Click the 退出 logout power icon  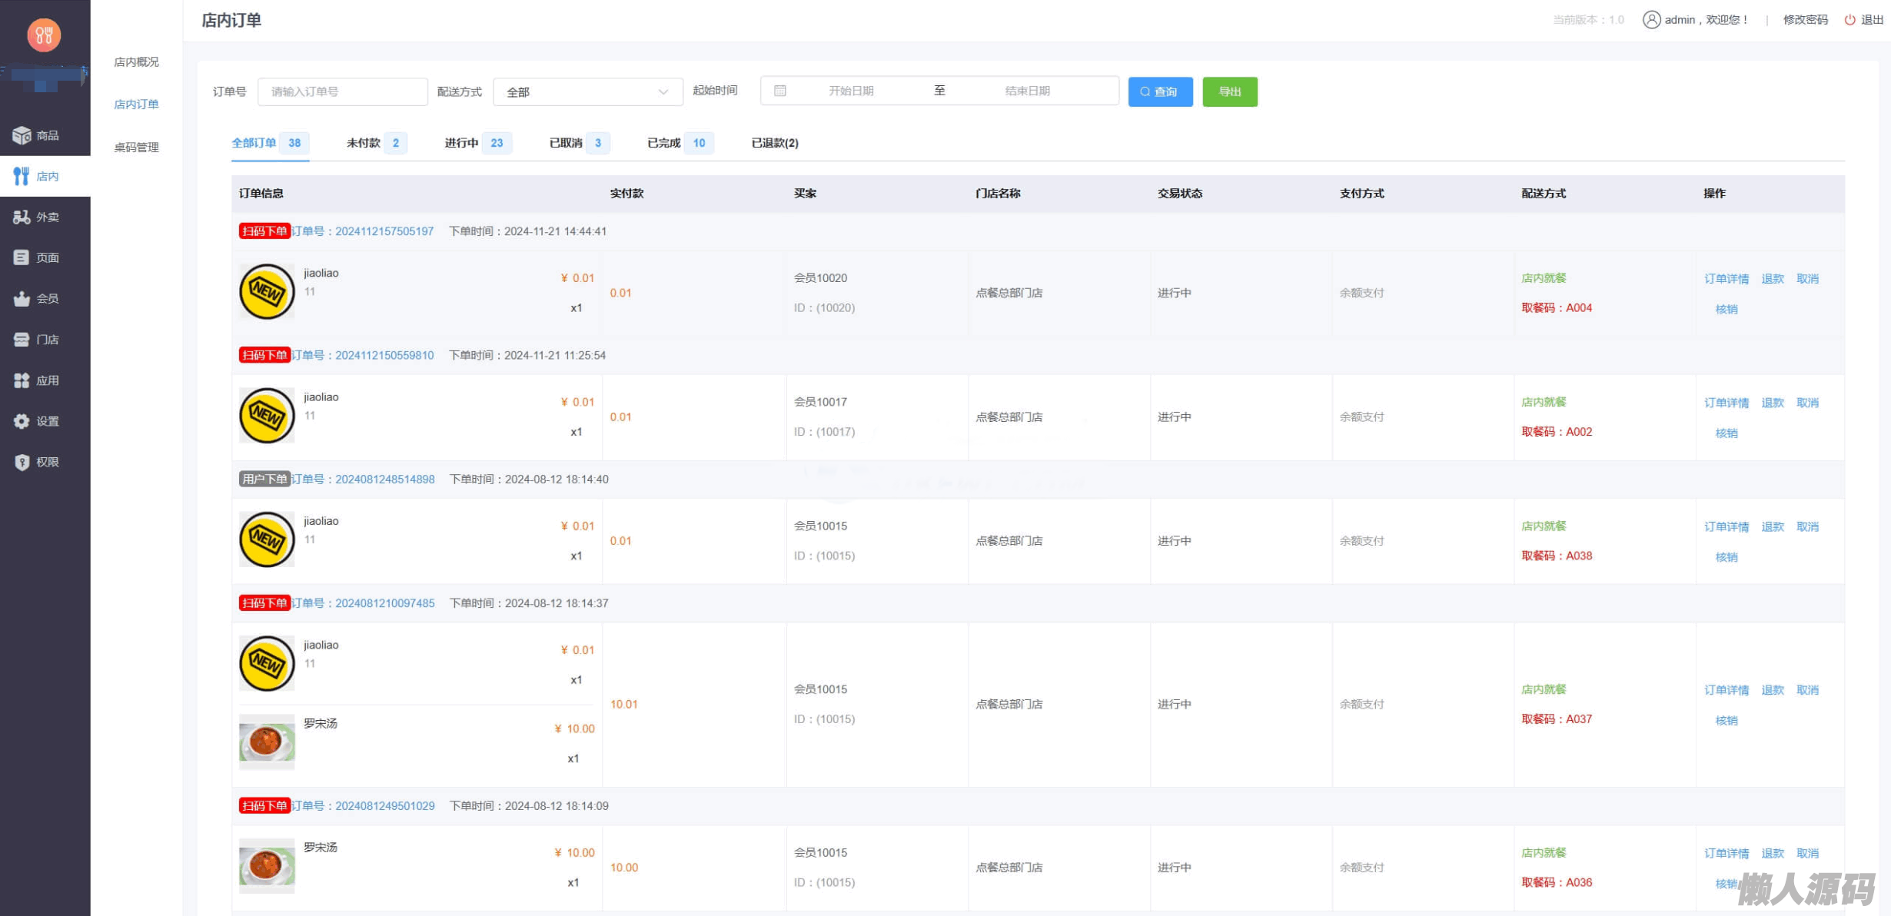click(1849, 20)
